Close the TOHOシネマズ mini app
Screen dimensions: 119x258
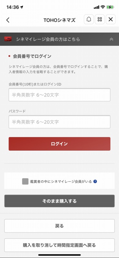click(111, 19)
